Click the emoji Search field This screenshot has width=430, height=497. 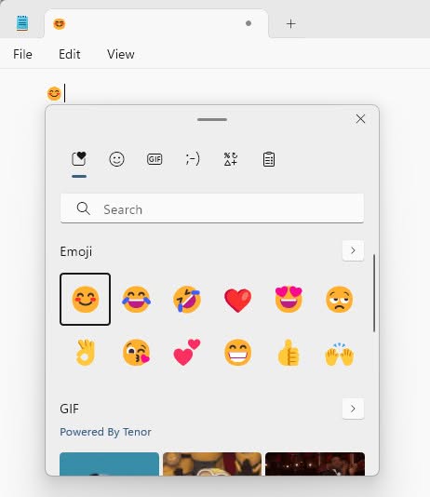tap(212, 208)
